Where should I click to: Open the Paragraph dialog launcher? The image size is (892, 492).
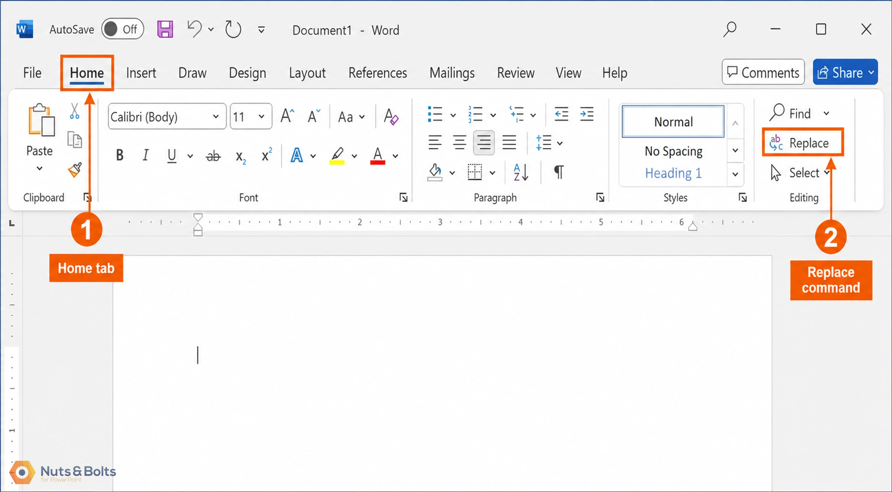click(600, 197)
